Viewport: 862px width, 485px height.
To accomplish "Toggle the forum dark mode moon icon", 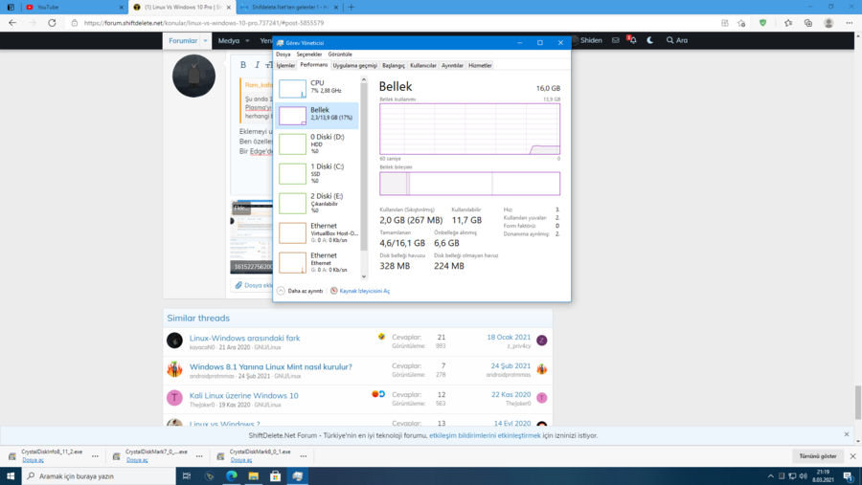I will tap(649, 40).
